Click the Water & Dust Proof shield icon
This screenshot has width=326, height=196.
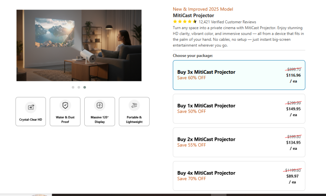click(65, 105)
